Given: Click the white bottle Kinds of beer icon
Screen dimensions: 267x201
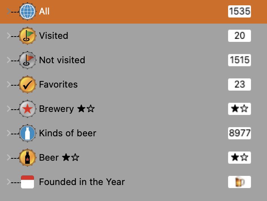Looking at the screenshot, I should (27, 133).
